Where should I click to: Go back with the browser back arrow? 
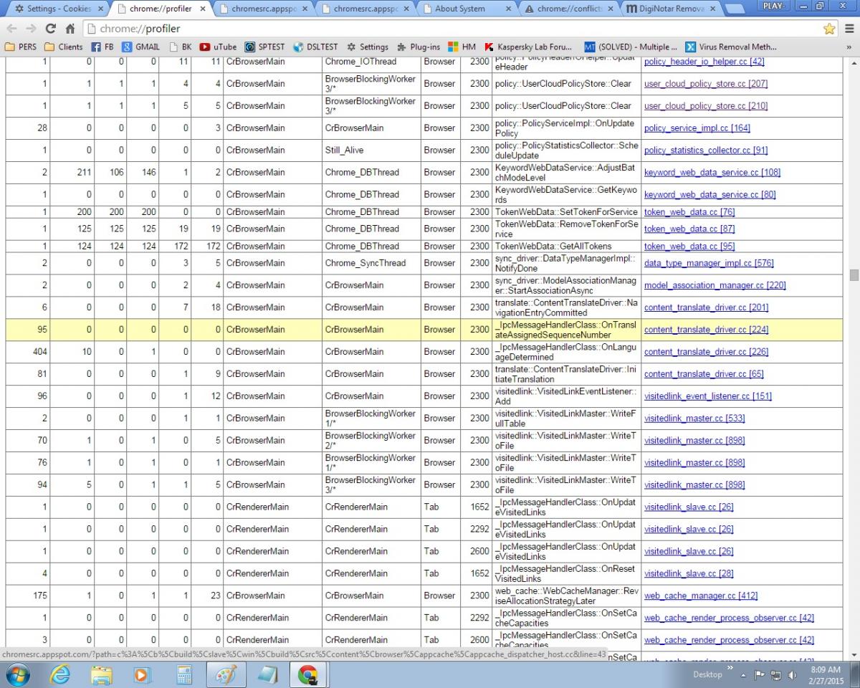12,29
